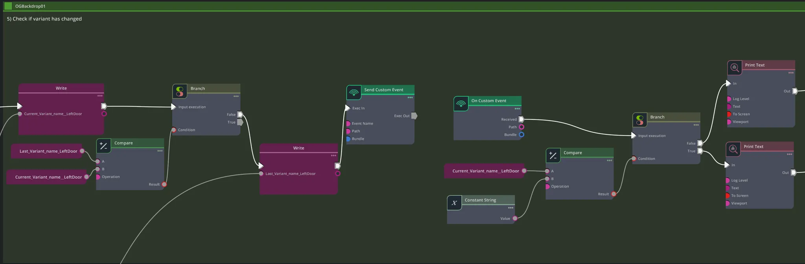Click the Received output port on On Custom Event

(521, 119)
